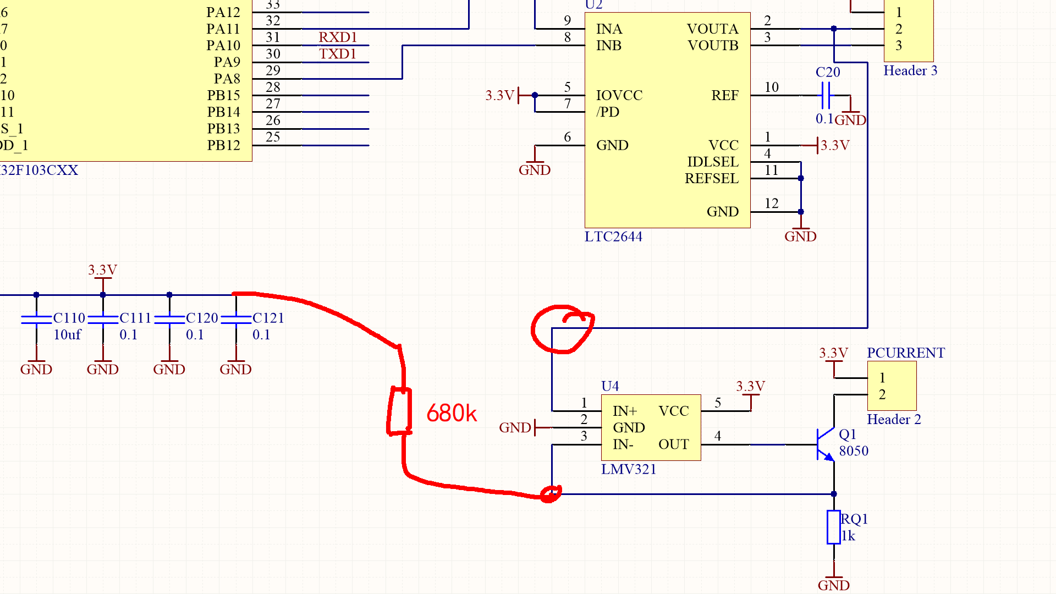
Task: Select the red 680k text annotation
Action: click(452, 414)
